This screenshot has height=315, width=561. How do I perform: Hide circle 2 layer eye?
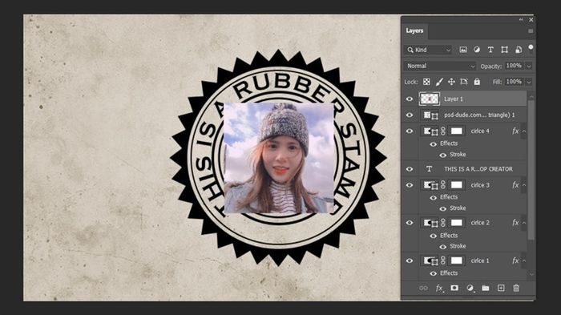pyautogui.click(x=410, y=223)
